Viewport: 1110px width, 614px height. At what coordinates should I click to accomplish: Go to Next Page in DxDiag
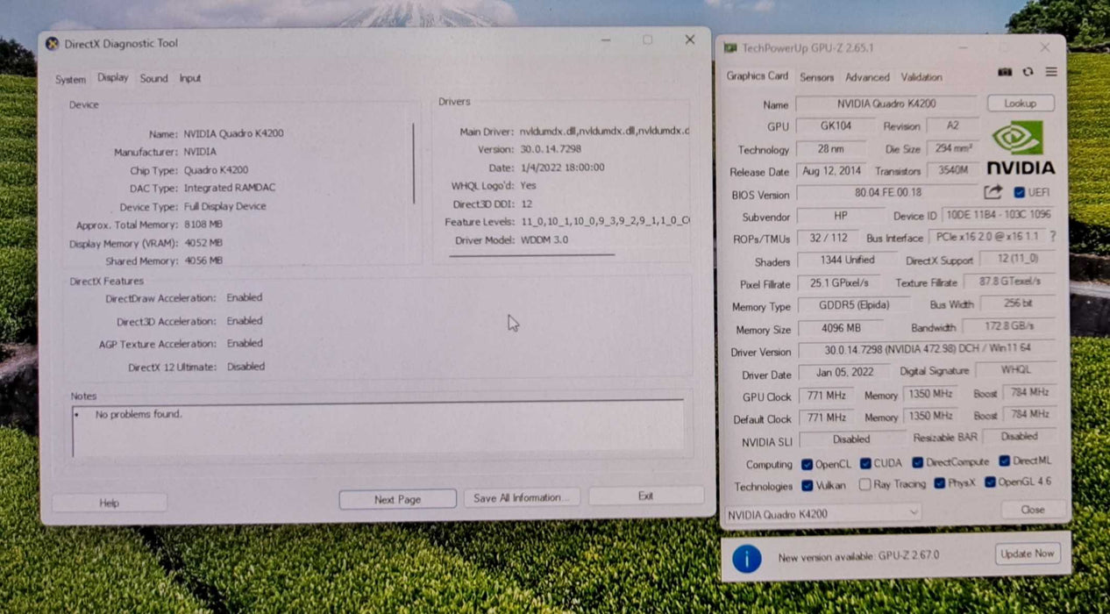(x=397, y=499)
